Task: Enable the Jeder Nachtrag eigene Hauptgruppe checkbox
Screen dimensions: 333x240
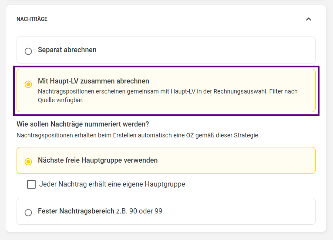Action: click(x=31, y=184)
